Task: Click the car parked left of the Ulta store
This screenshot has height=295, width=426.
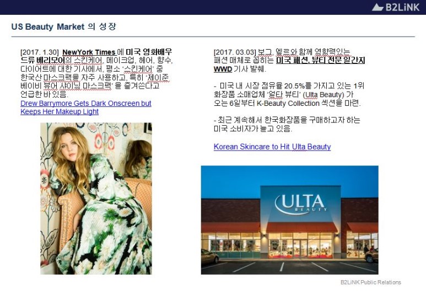Action: [x=209, y=256]
